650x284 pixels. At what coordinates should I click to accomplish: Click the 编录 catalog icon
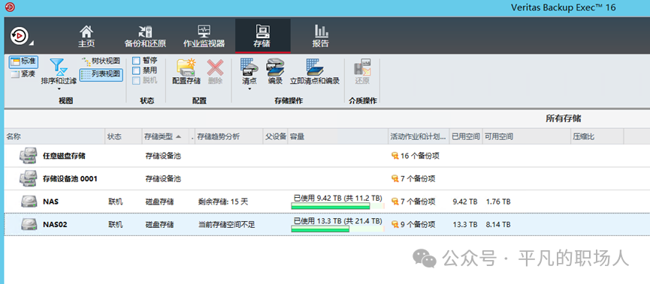[275, 67]
